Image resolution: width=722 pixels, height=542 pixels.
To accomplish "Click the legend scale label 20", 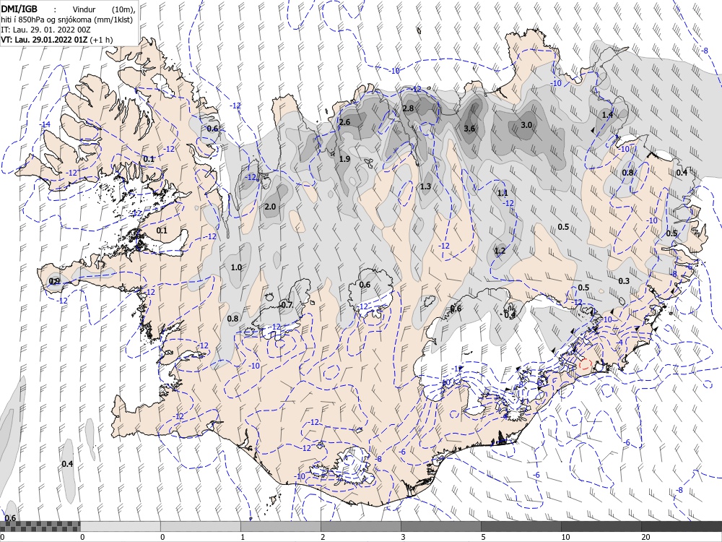I will coord(645,537).
